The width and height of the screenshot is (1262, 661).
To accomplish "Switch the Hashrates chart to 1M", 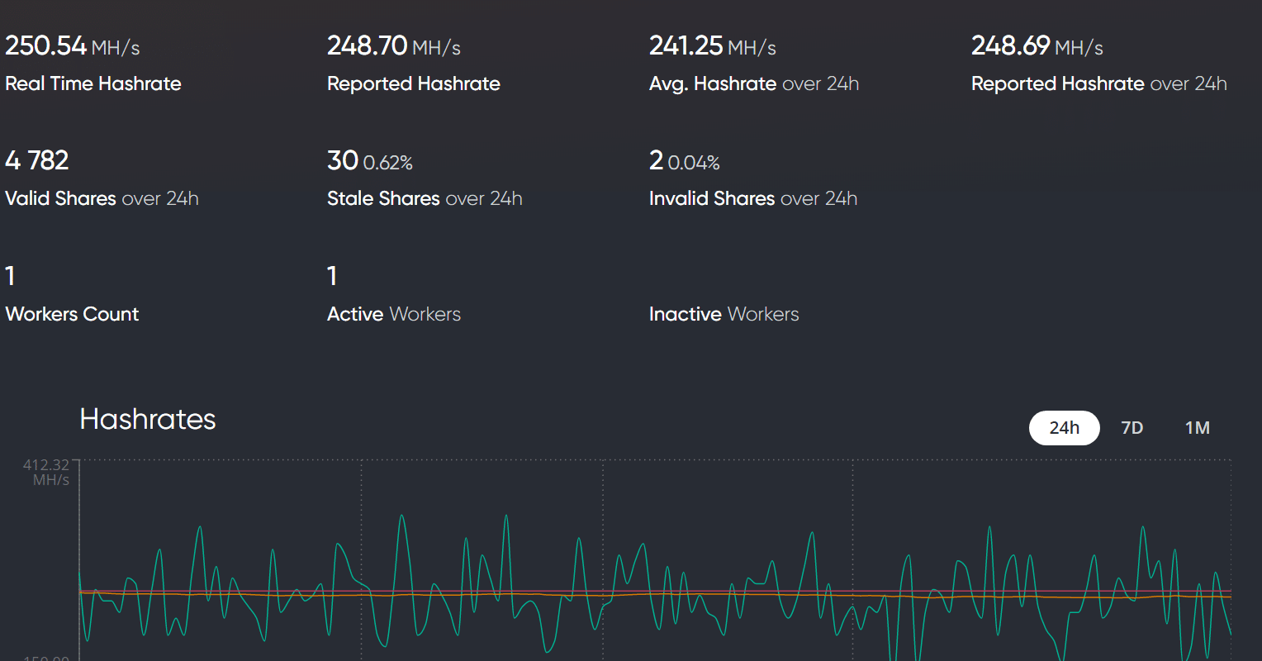I will pyautogui.click(x=1198, y=428).
